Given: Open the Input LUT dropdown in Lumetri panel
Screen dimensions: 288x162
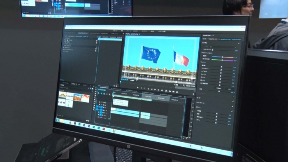Looking at the screenshot, I should point(223,47).
